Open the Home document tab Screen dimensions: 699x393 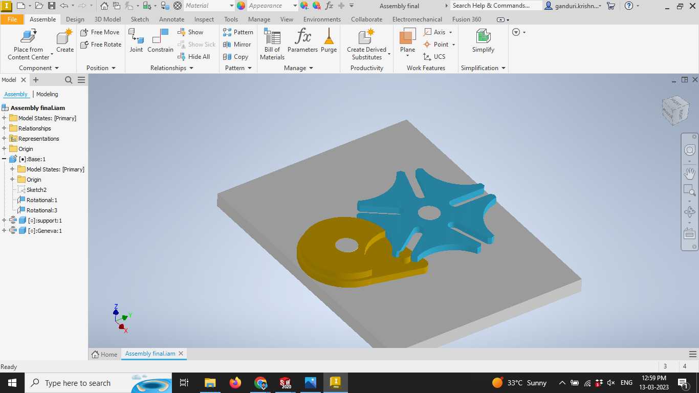coord(104,354)
